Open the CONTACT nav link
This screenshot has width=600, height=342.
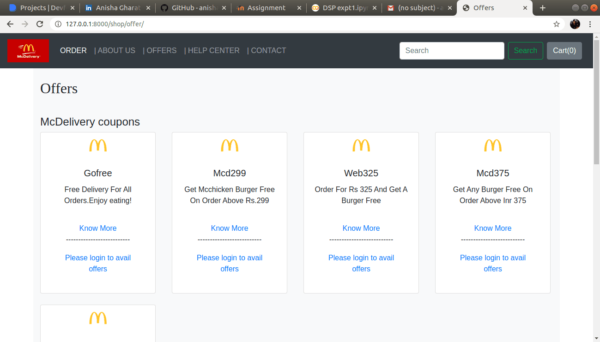267,51
